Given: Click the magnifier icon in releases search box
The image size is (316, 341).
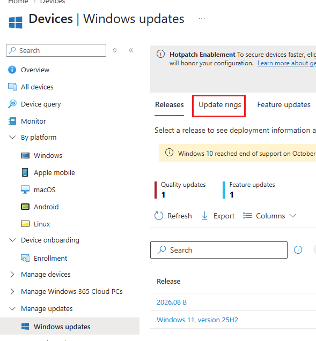Looking at the screenshot, I should tap(161, 250).
